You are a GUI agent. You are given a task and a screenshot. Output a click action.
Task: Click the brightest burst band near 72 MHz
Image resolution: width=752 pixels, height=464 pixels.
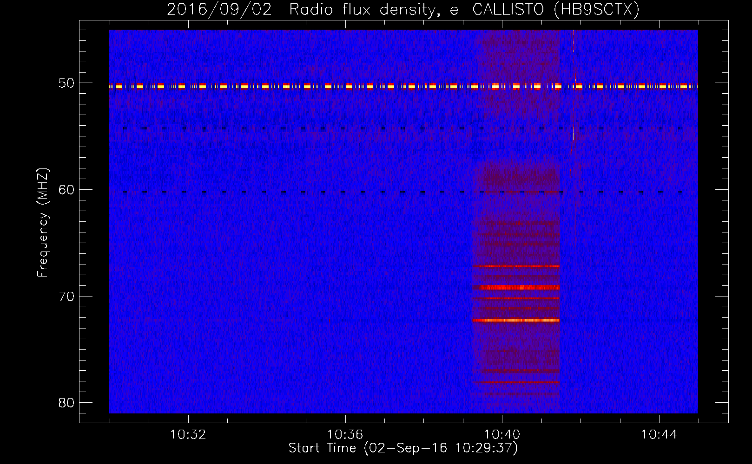[516, 320]
